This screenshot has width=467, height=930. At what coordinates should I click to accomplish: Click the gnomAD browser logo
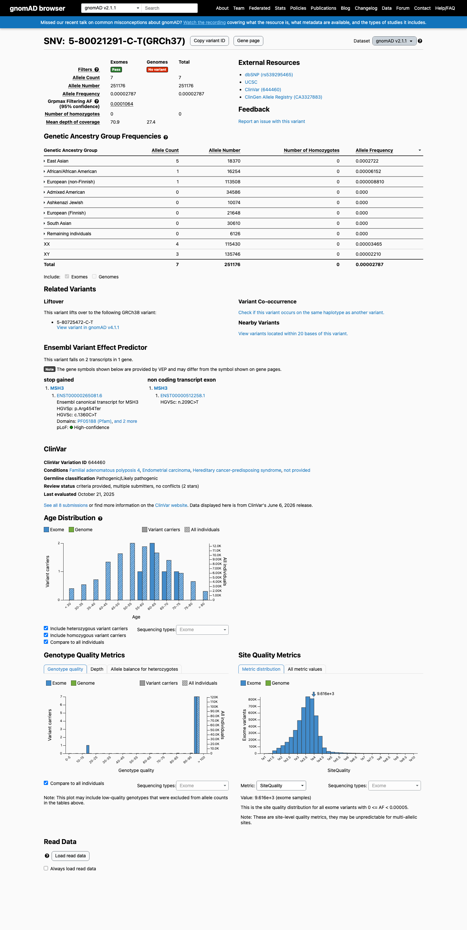(38, 8)
